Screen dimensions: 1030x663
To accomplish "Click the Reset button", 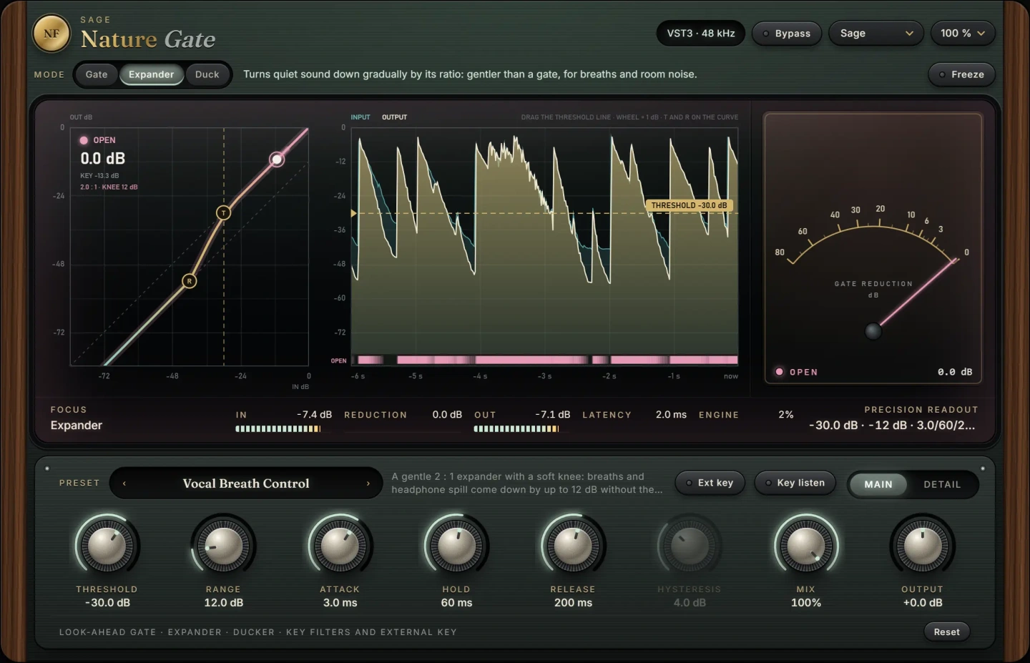I will (x=946, y=632).
